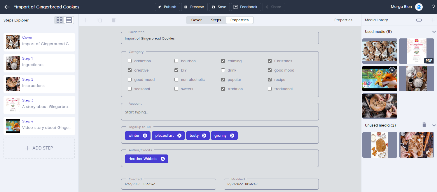
Task: Add new media with plus icon
Action: 433,20
